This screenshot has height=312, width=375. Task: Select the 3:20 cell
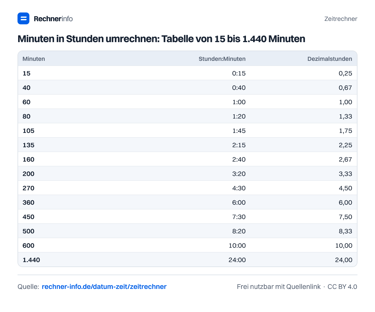[239, 174]
